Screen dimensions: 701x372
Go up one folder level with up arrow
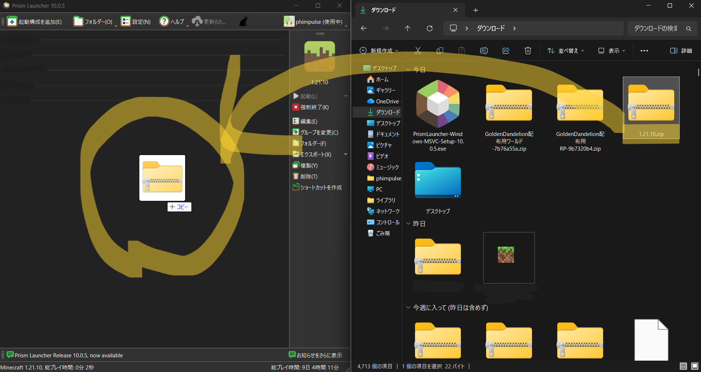click(x=407, y=28)
